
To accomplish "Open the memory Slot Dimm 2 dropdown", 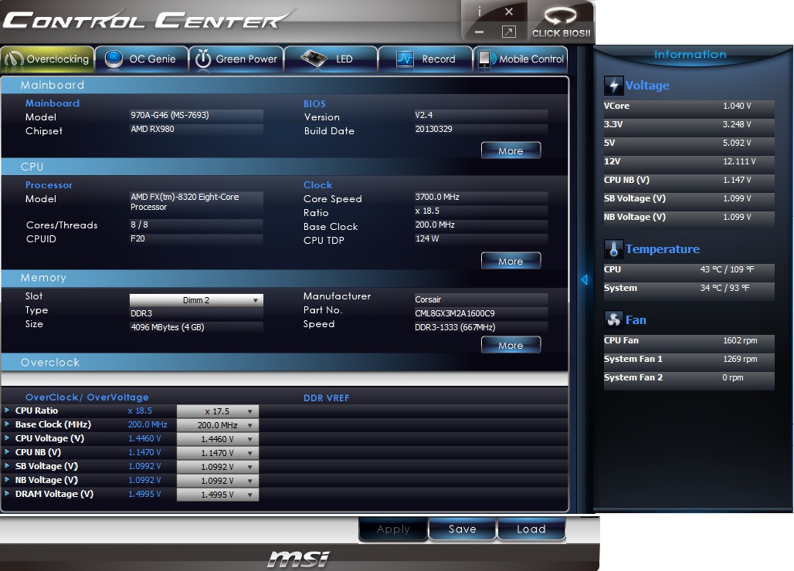I will pos(196,300).
